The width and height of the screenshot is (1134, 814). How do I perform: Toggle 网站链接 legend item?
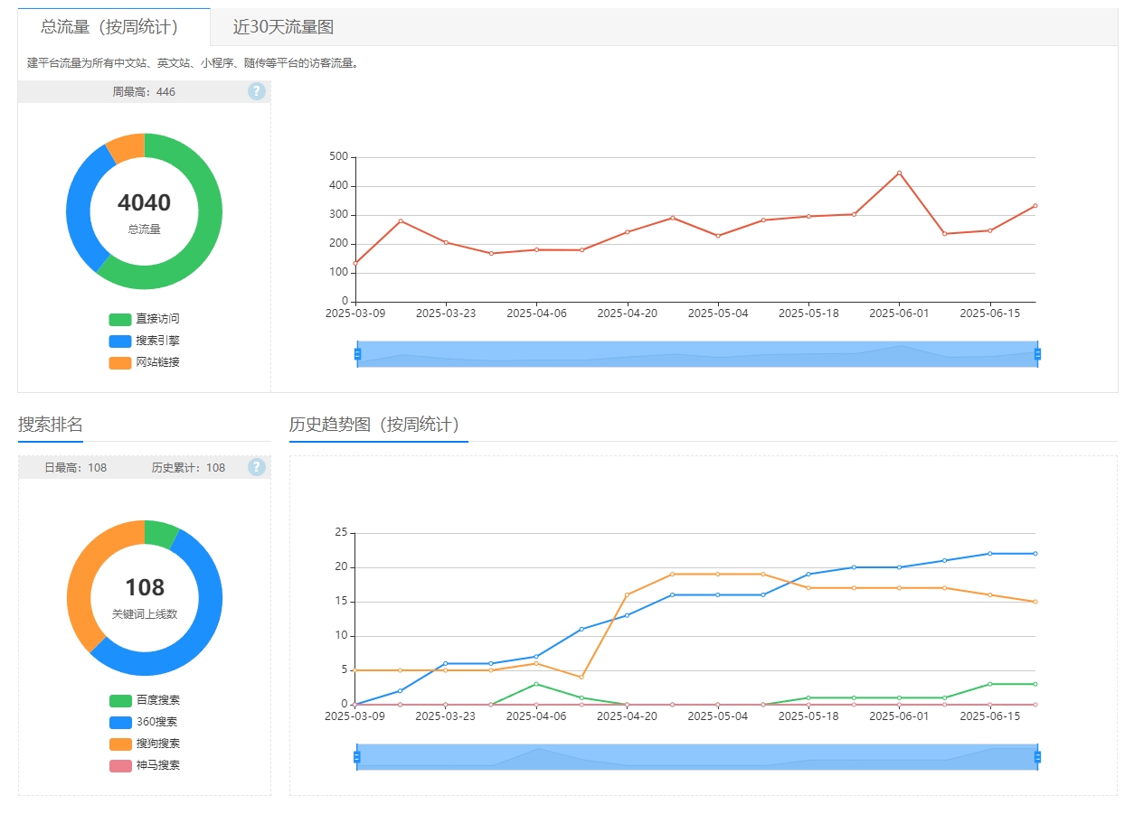point(145,362)
